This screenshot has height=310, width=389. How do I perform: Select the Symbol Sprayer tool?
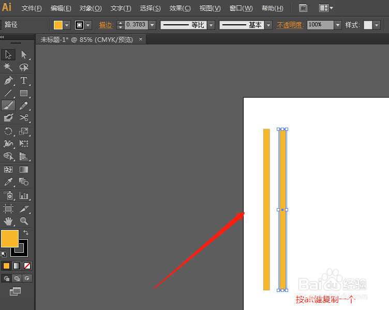pyautogui.click(x=8, y=195)
